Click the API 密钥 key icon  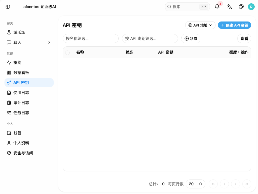tap(9, 83)
